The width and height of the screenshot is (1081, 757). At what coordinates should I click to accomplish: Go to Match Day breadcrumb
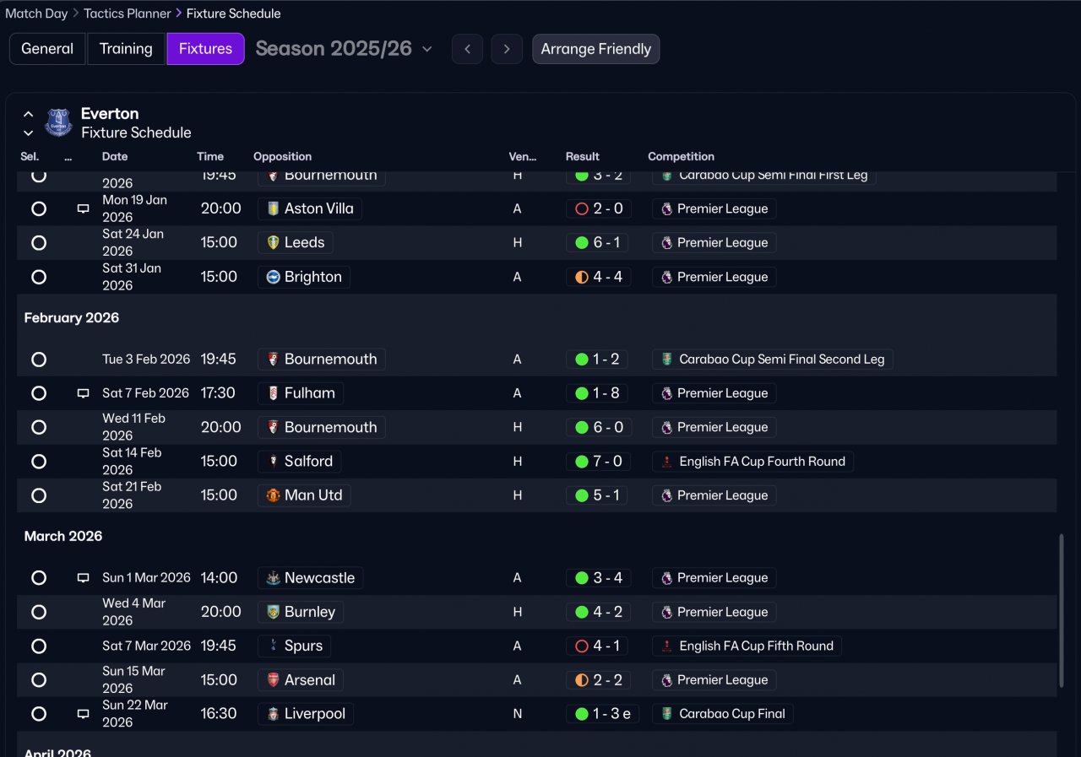pos(36,14)
